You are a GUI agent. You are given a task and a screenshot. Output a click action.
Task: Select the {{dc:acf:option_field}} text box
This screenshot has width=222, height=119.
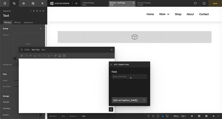(x=126, y=100)
